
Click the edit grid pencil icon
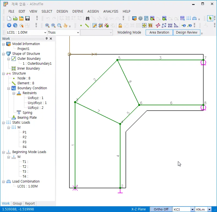[x=95, y=25]
